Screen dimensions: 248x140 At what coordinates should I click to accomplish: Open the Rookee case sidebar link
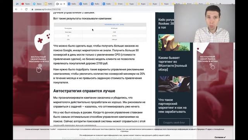166,23
